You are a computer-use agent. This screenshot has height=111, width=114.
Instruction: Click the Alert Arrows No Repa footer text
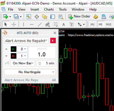pyautogui.click(x=21, y=80)
